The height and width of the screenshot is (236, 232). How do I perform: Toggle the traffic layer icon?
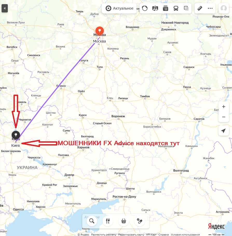point(145,8)
